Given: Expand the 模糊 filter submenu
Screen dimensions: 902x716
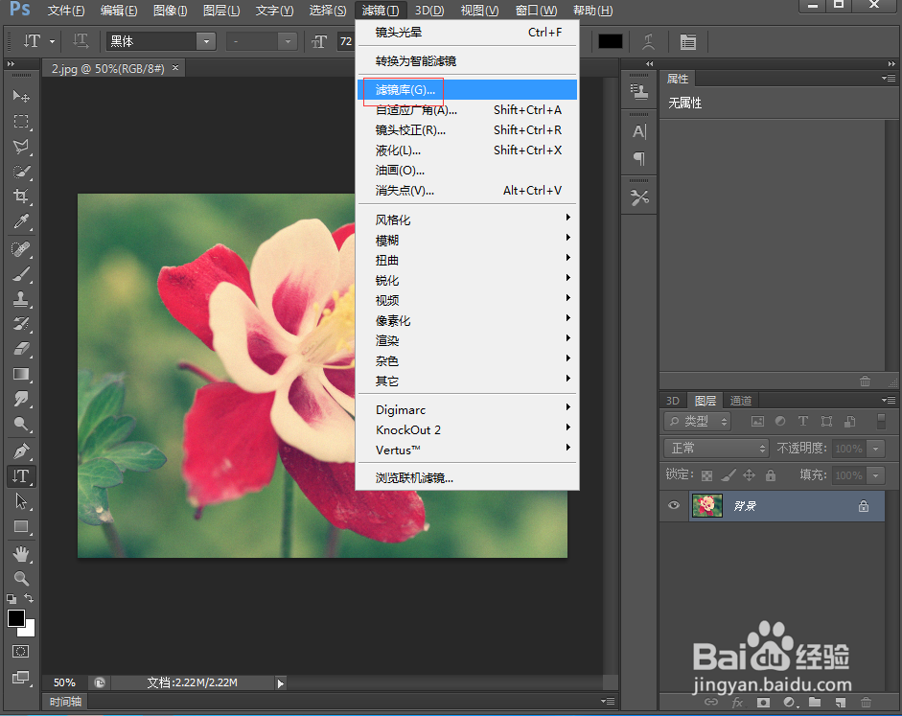Looking at the screenshot, I should coord(467,240).
